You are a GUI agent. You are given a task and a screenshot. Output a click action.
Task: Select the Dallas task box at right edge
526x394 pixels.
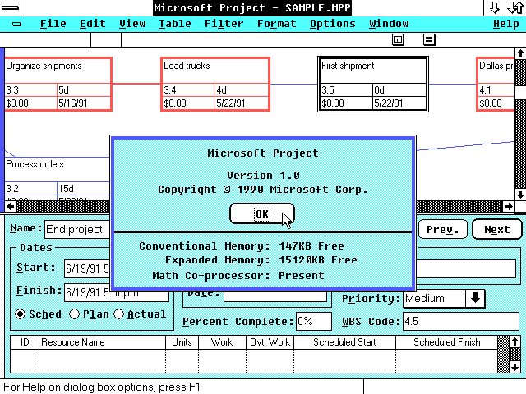[x=496, y=84]
